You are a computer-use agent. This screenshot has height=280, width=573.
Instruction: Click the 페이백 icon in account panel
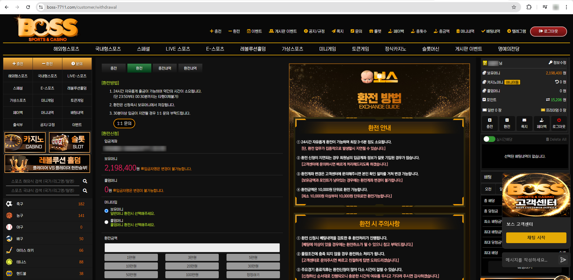(542, 120)
